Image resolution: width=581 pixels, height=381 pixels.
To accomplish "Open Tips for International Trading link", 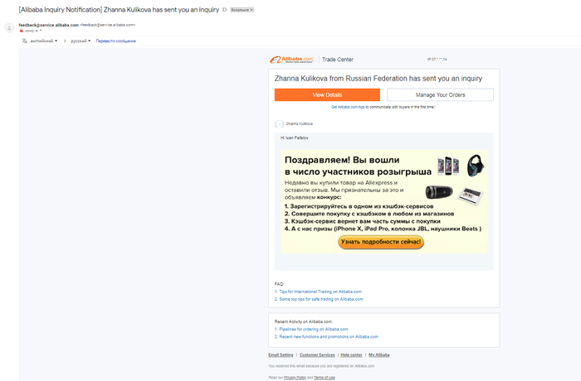I will pyautogui.click(x=318, y=292).
